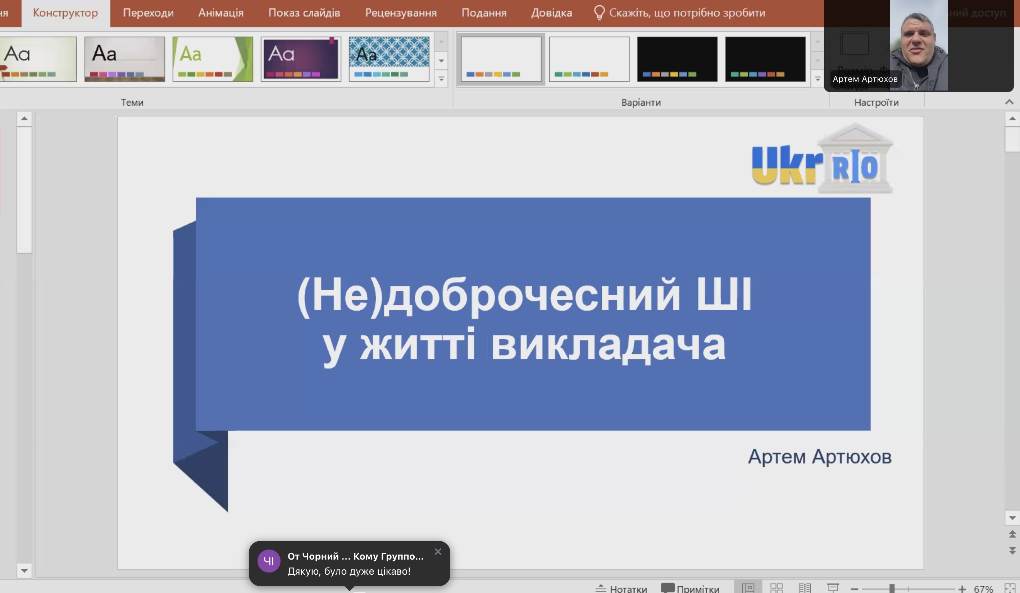Expand the variants gallery More dropdown
Screen dimensions: 1020x593
point(817,79)
